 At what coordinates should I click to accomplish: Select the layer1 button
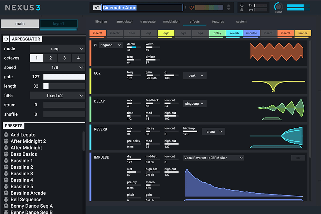[x=59, y=24]
